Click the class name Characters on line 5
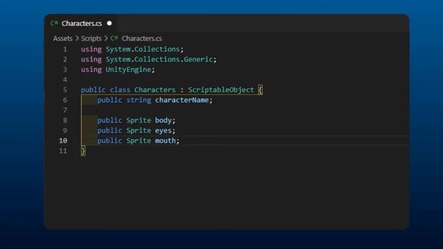Viewport: 443px width, 249px height. pos(155,90)
